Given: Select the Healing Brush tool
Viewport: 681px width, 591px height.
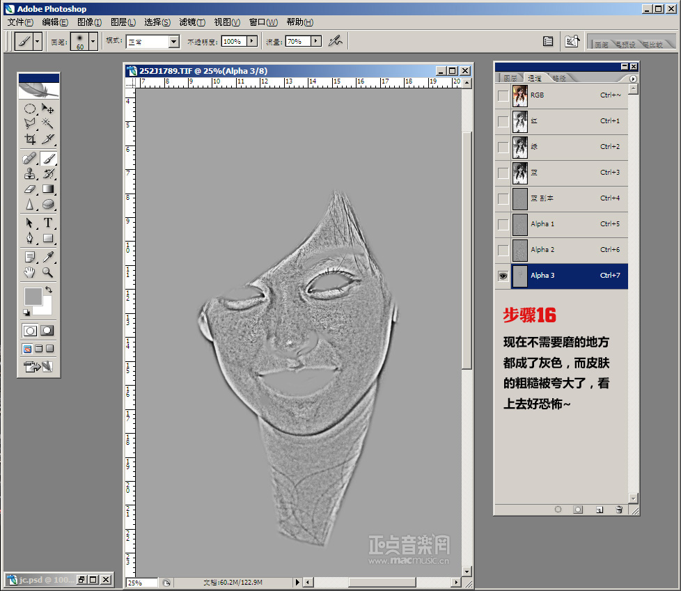Looking at the screenshot, I should click(30, 159).
